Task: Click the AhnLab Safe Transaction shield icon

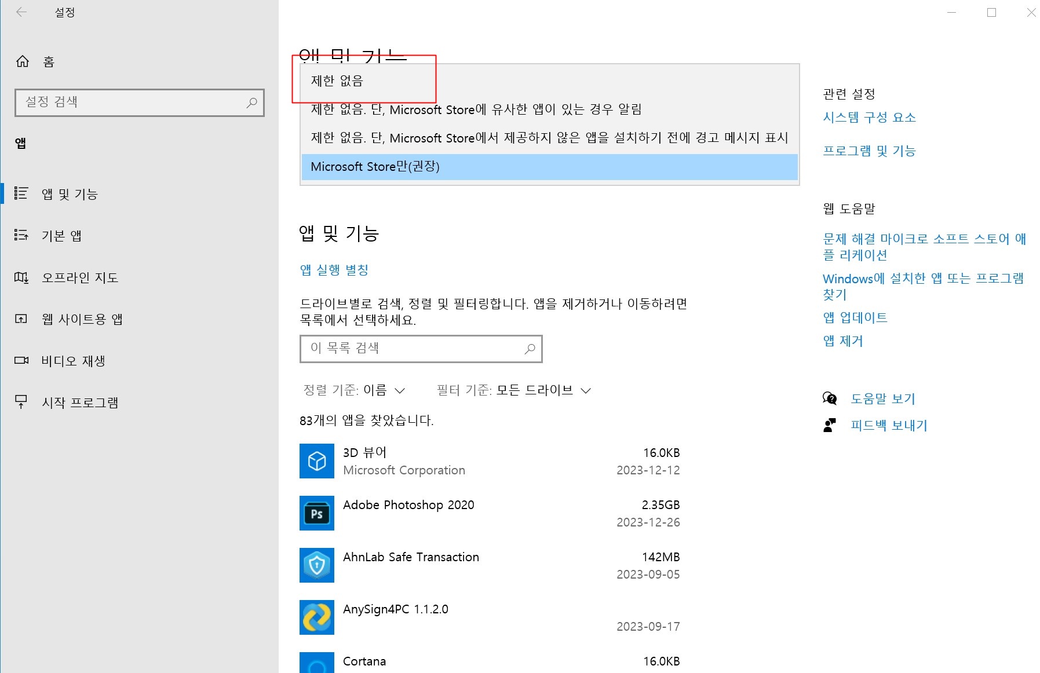Action: click(317, 565)
